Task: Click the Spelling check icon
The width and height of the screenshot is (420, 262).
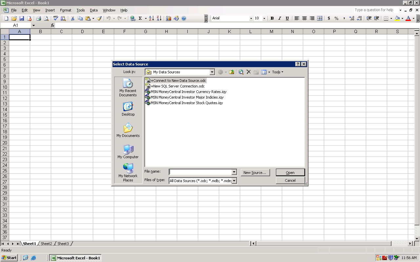Action: [x=55, y=18]
